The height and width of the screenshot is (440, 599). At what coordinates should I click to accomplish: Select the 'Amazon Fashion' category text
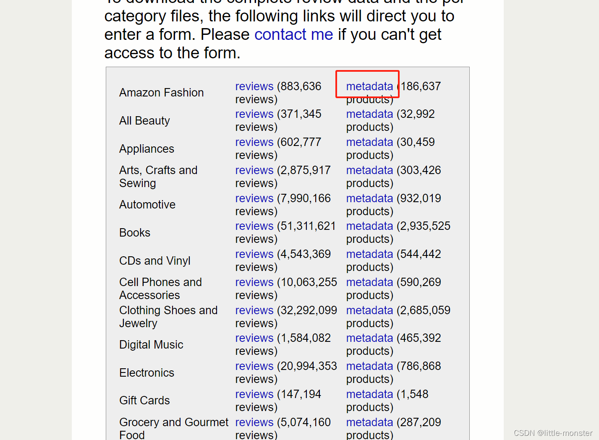(x=162, y=93)
